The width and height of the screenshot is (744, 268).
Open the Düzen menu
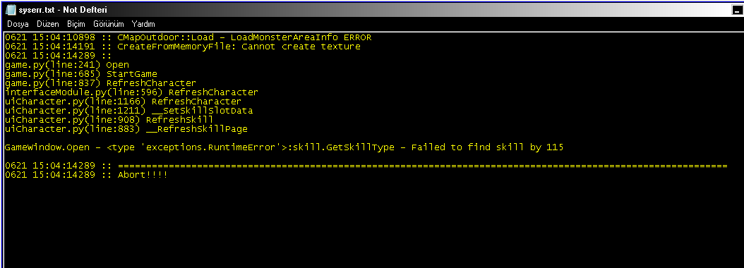[48, 24]
